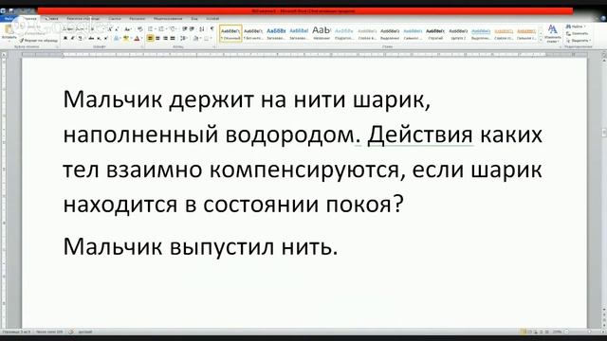Click the vertical scrollbar of the document
This screenshot has width=607, height=341.
pyautogui.click(x=603, y=186)
